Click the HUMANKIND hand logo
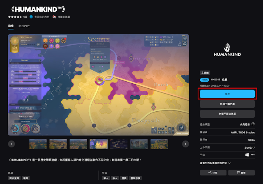This screenshot has width=263, height=184. pyautogui.click(x=227, y=50)
